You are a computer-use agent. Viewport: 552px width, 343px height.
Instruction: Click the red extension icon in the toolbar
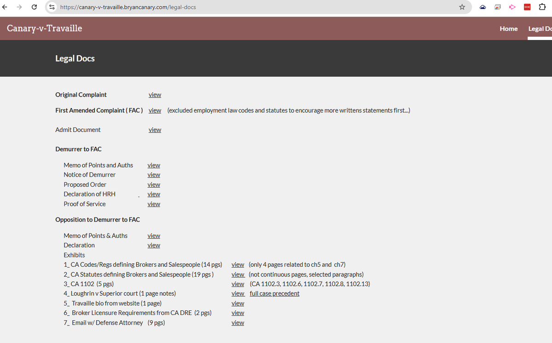[x=527, y=7]
